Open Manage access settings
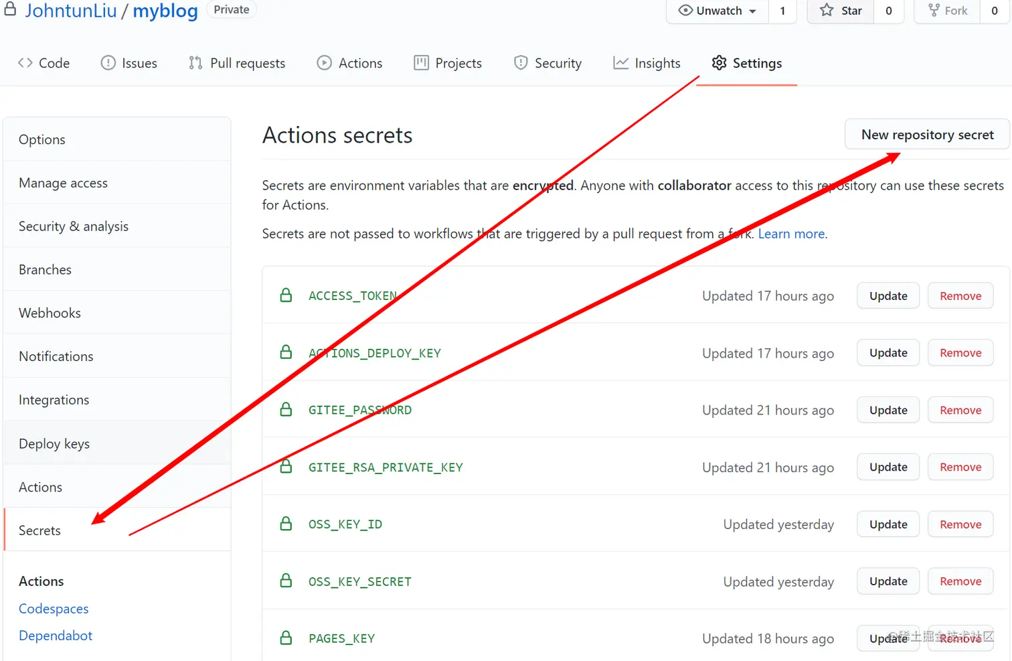The width and height of the screenshot is (1012, 661). pos(117,183)
